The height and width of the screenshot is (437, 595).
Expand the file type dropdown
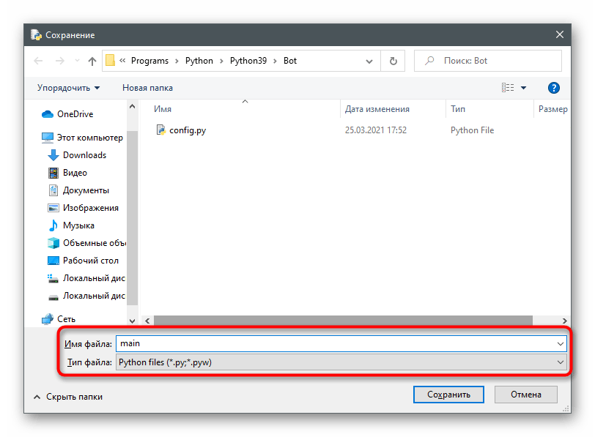(x=561, y=362)
